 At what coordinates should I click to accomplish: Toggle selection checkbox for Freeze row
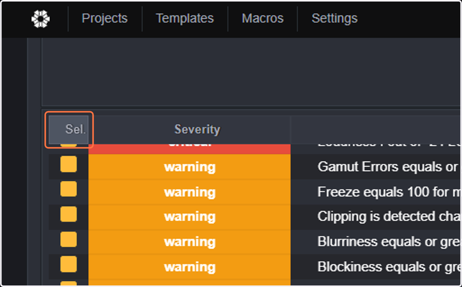coord(69,189)
